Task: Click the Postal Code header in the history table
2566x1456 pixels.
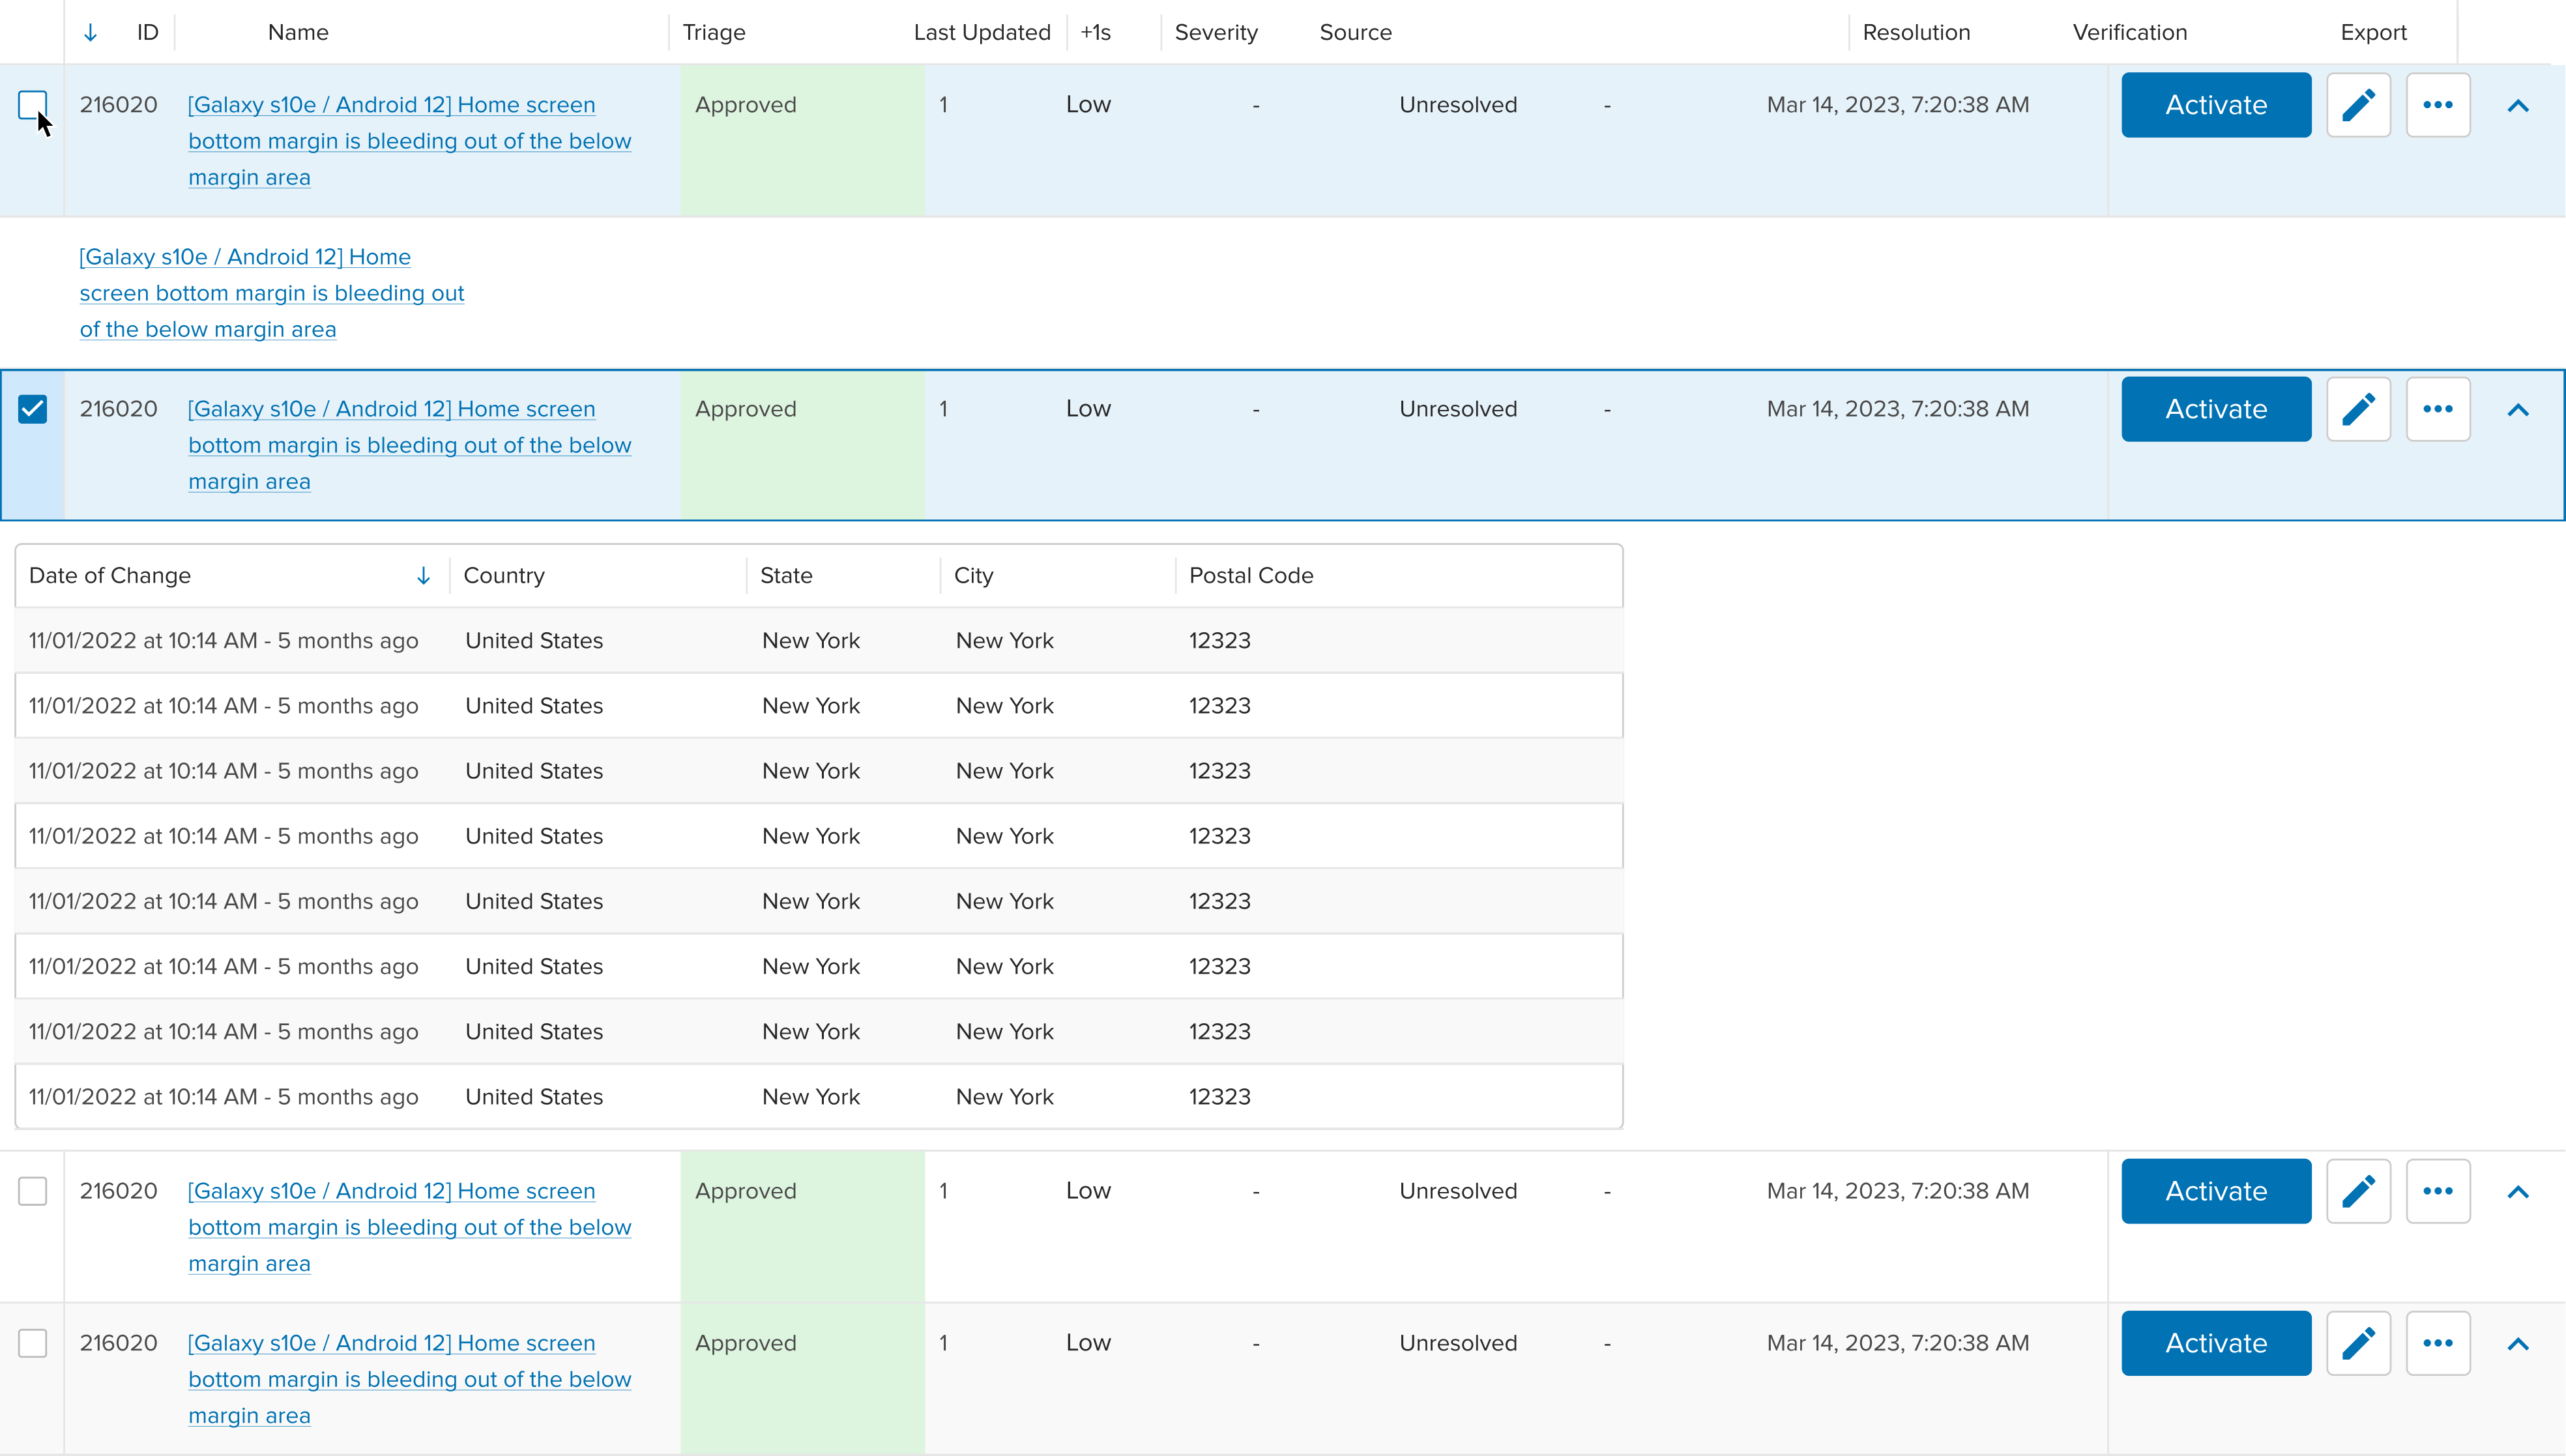Action: [x=1251, y=576]
